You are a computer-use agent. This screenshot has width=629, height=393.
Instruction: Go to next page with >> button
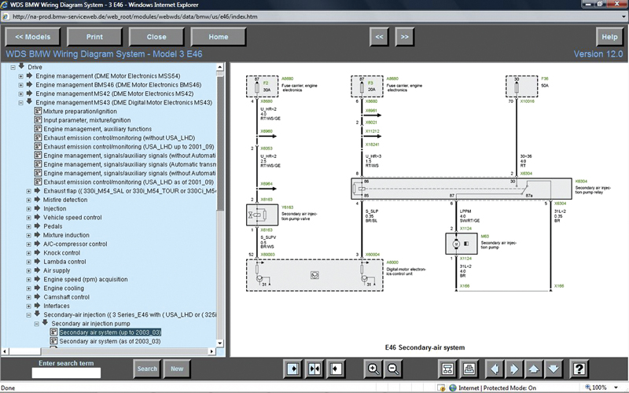pyautogui.click(x=405, y=37)
